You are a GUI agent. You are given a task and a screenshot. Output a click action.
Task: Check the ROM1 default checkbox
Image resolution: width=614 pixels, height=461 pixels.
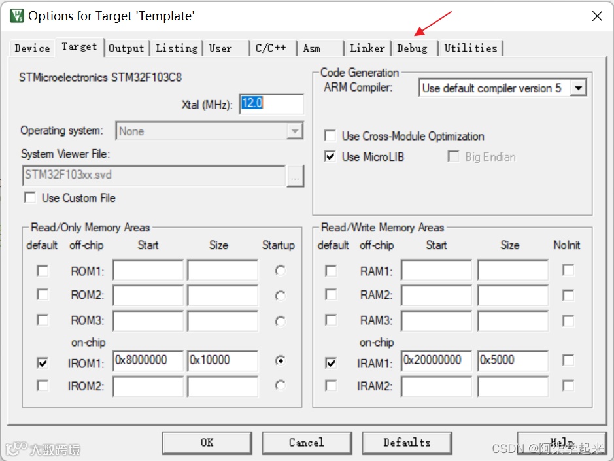click(x=43, y=271)
